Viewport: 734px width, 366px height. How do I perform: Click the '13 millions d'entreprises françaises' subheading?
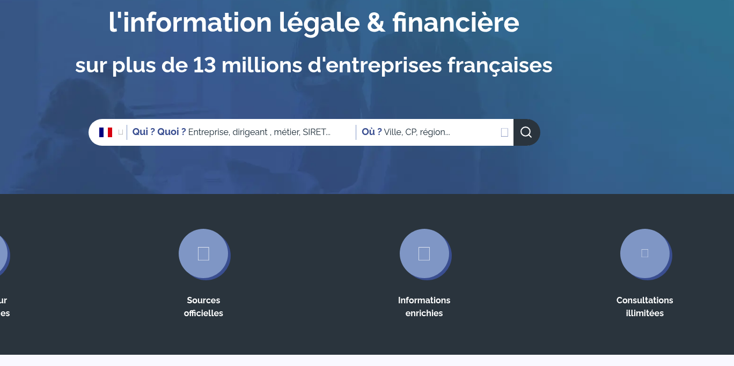point(373,65)
